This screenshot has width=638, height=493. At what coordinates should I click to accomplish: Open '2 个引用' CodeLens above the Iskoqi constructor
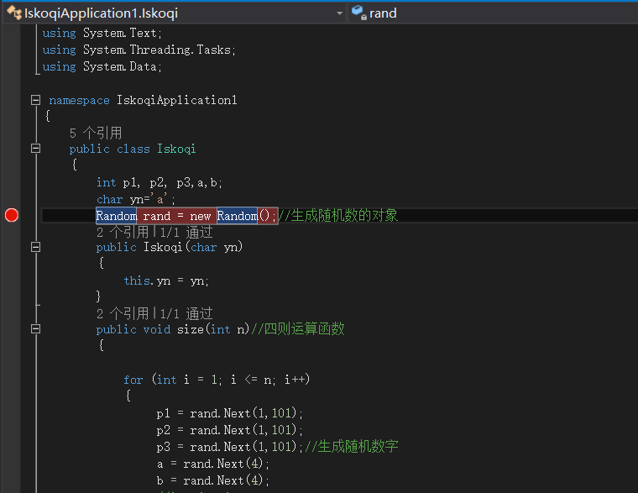tap(123, 232)
